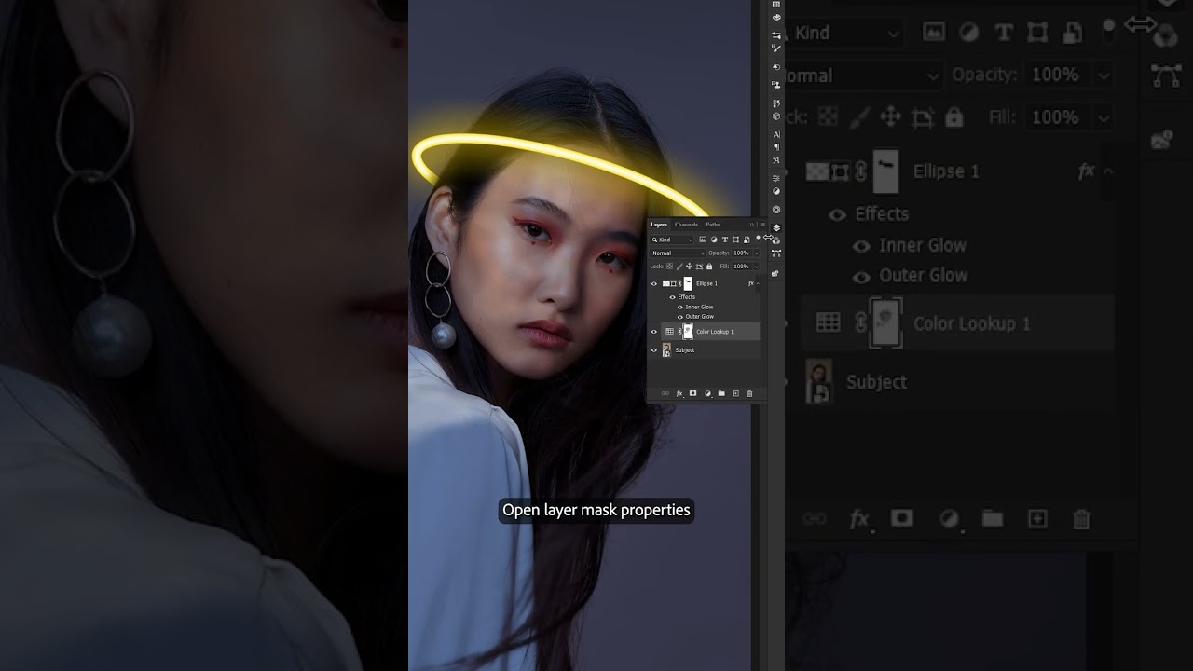Click the fx badge on Ellipse 1, small panel
Screen dimensions: 1193x671
tap(750, 283)
